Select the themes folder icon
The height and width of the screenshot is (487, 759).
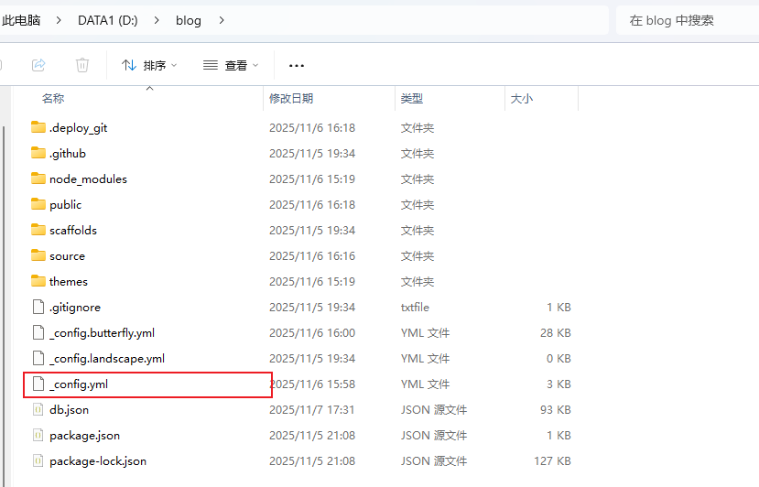coord(38,281)
